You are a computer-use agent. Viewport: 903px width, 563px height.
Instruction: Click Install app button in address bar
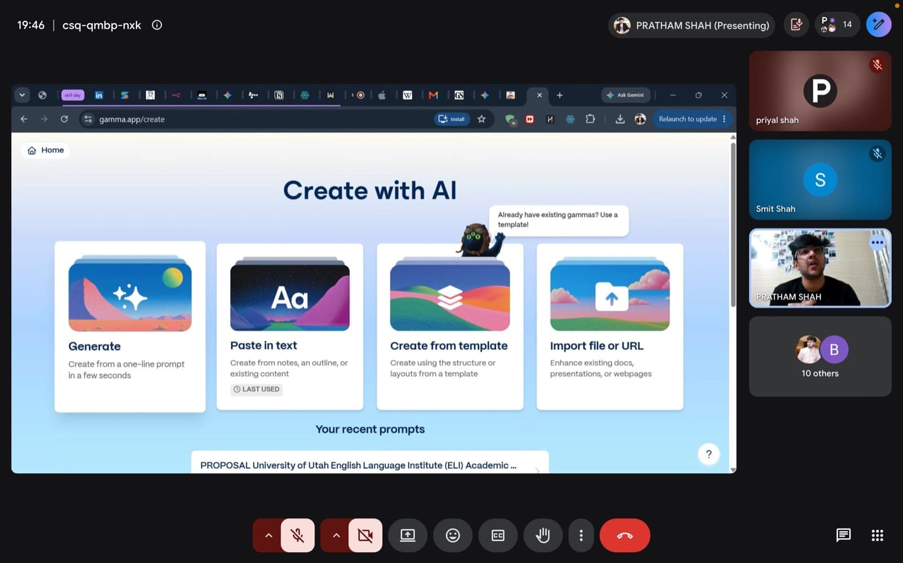[451, 119]
